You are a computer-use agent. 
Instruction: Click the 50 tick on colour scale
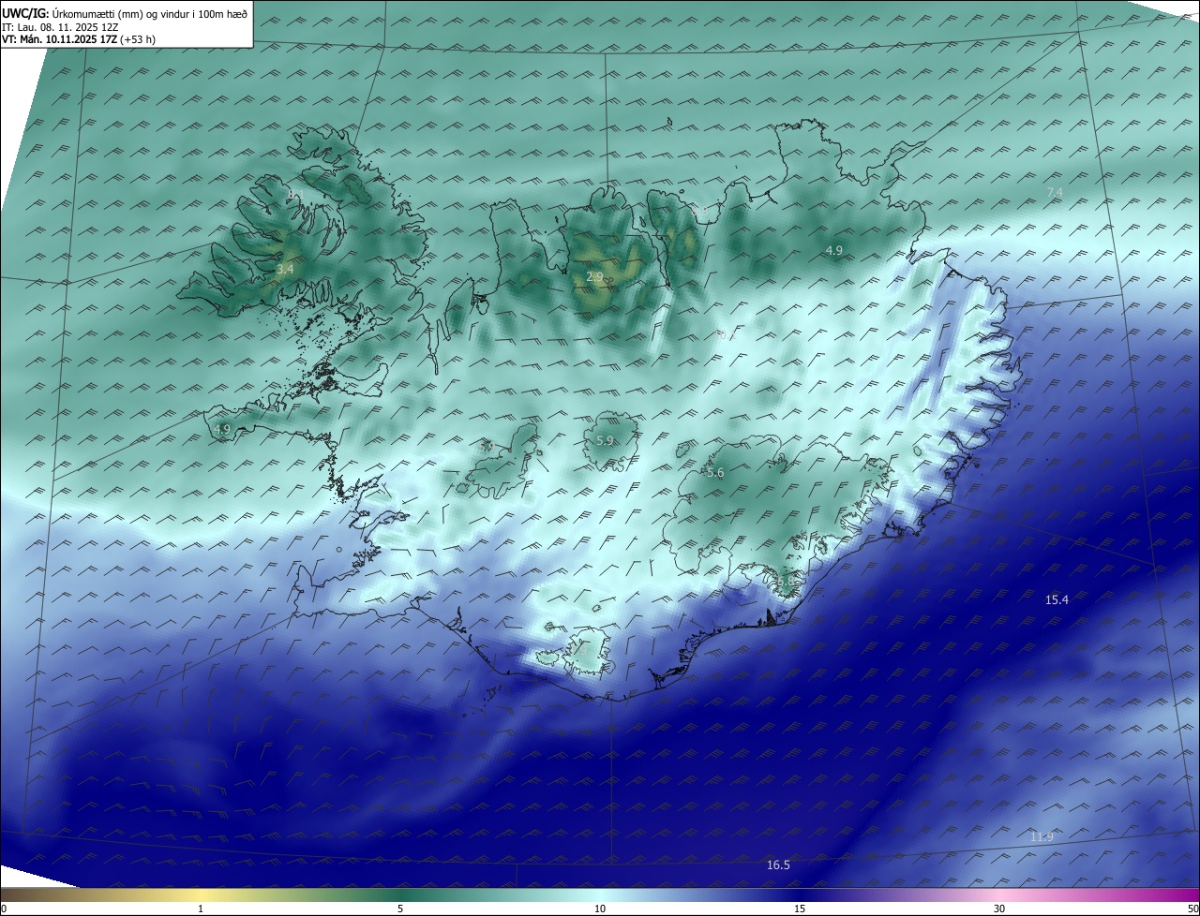tap(1192, 909)
